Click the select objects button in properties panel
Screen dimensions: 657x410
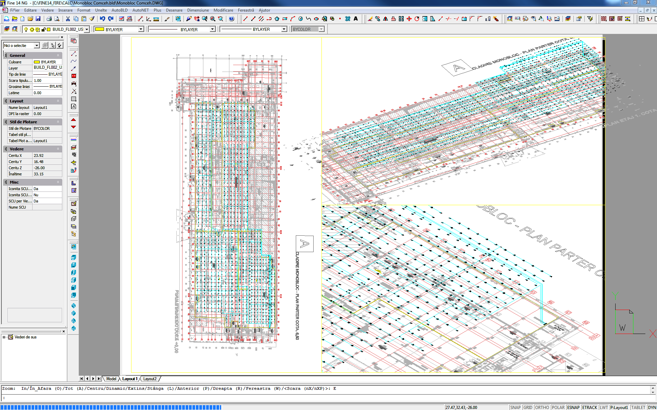coord(53,45)
